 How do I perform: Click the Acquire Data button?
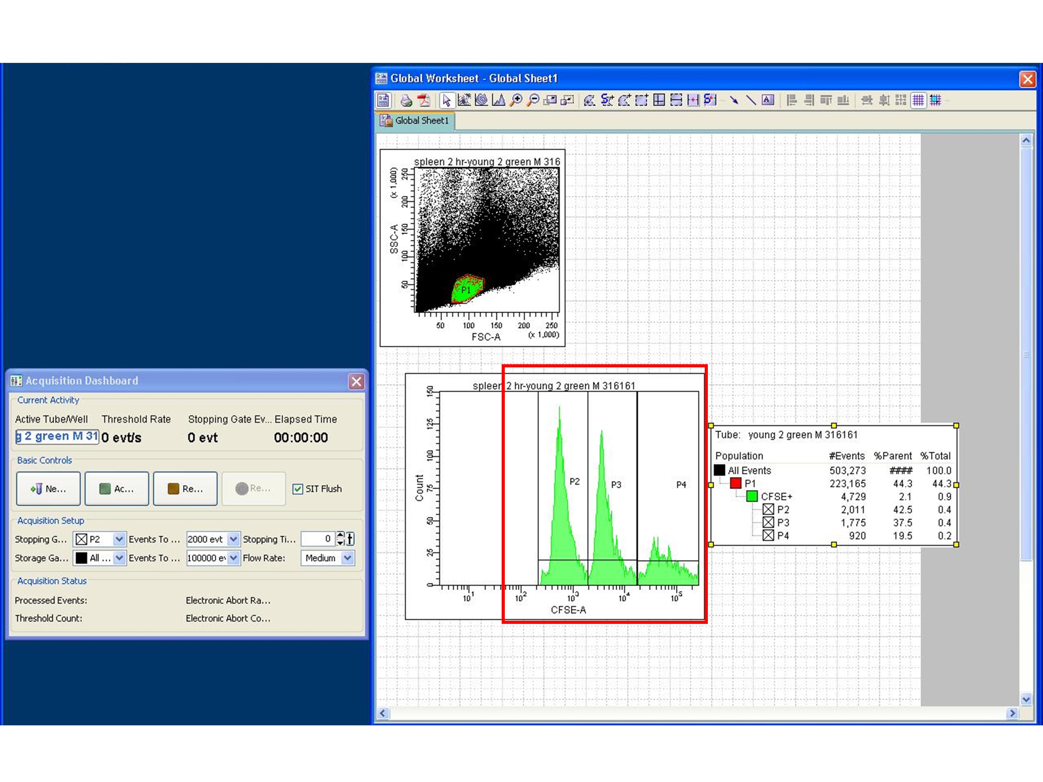tap(117, 489)
